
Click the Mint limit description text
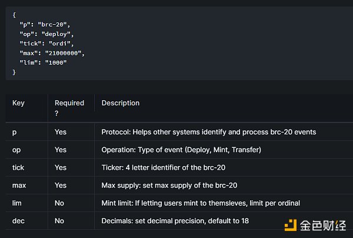(x=201, y=203)
